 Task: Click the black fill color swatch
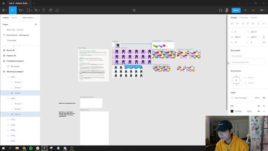tap(232, 111)
